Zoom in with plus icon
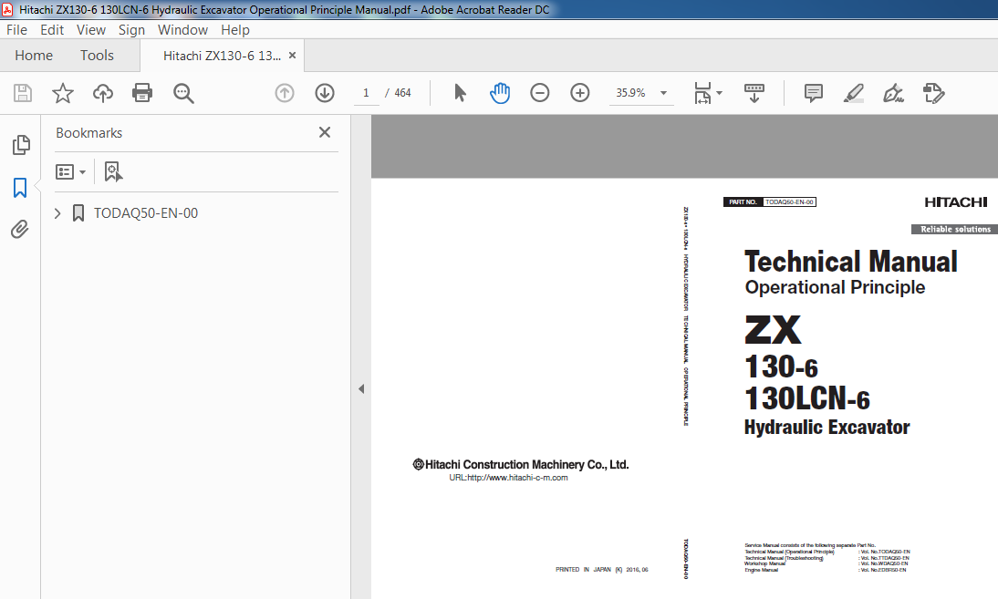Viewport: 998px width, 599px height. [x=580, y=93]
